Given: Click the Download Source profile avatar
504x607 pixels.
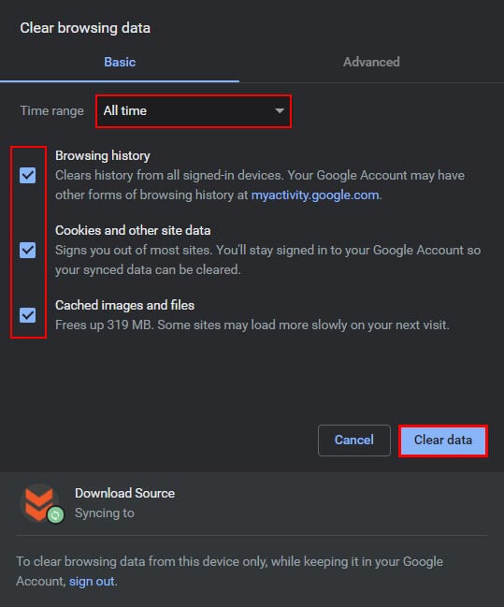Looking at the screenshot, I should [38, 502].
